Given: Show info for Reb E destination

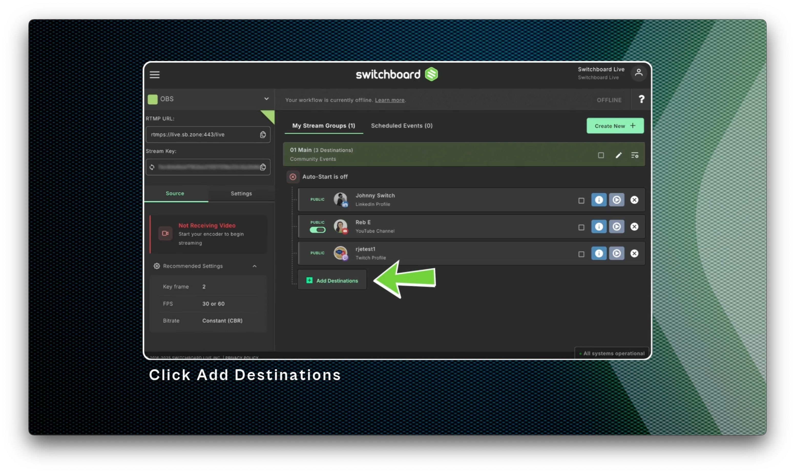Looking at the screenshot, I should (x=599, y=227).
